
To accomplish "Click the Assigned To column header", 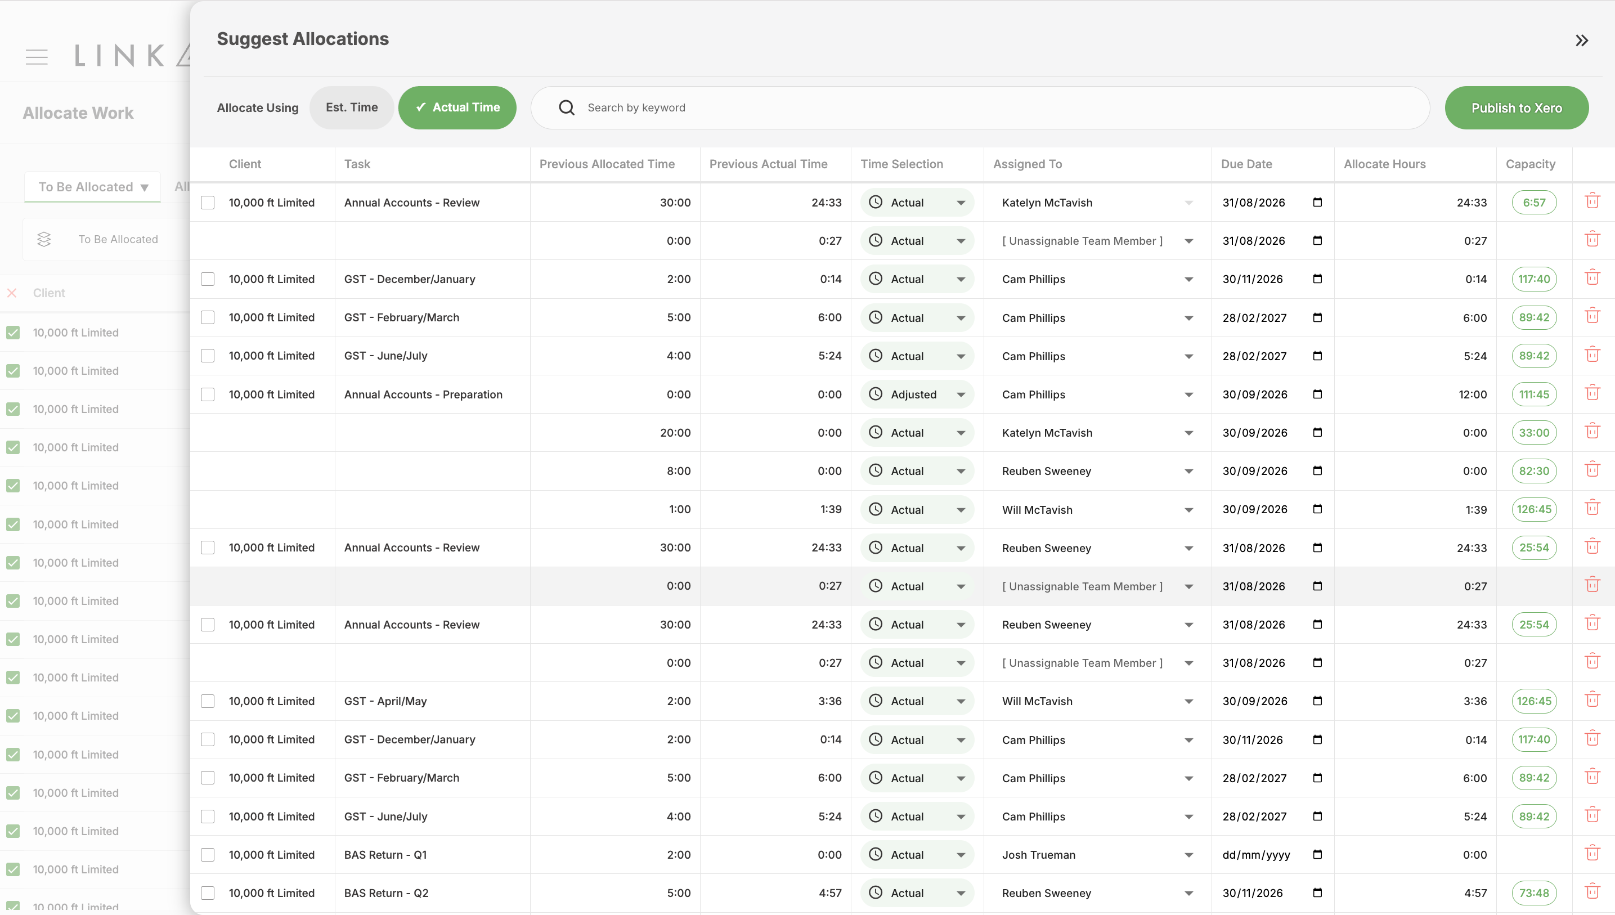I will [1028, 164].
